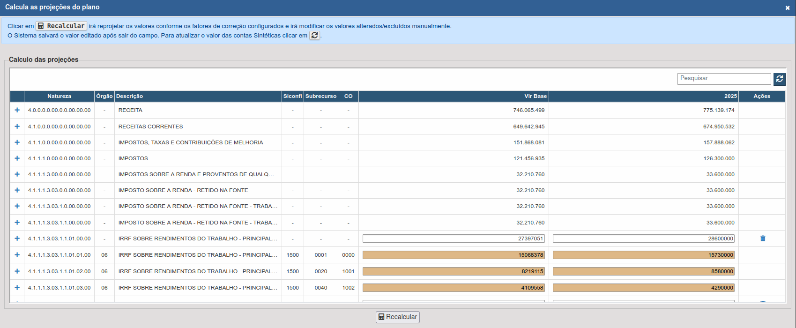Click plus icon on row 4.1.1.1.3.03.1.1.01.03.00

(17, 288)
